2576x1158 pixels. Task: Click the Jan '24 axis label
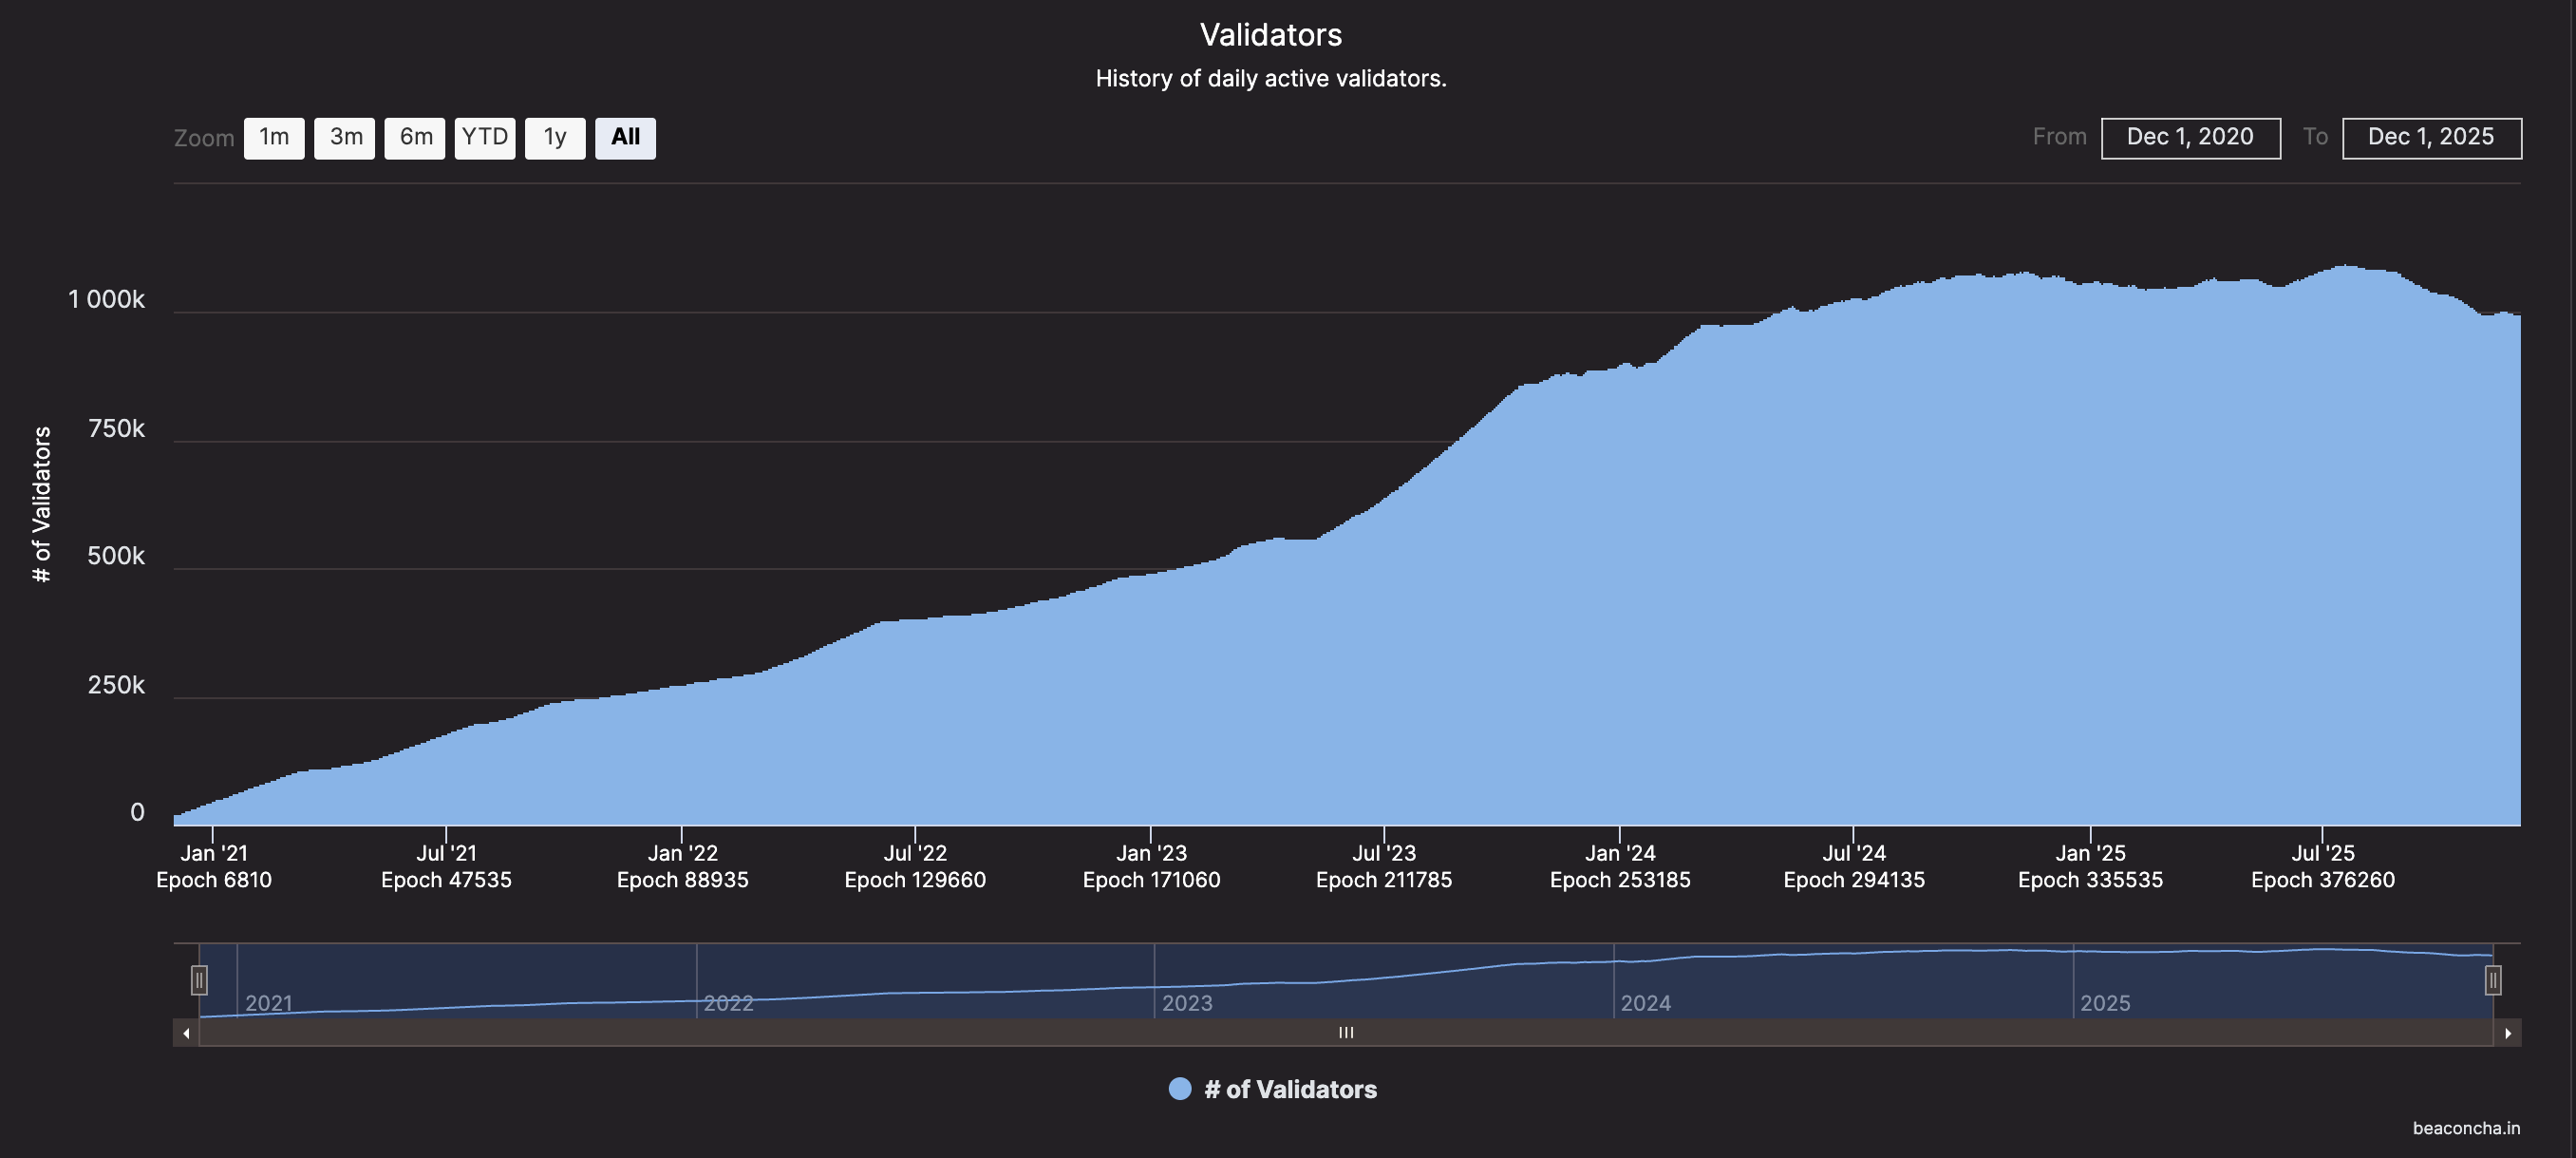point(1620,853)
